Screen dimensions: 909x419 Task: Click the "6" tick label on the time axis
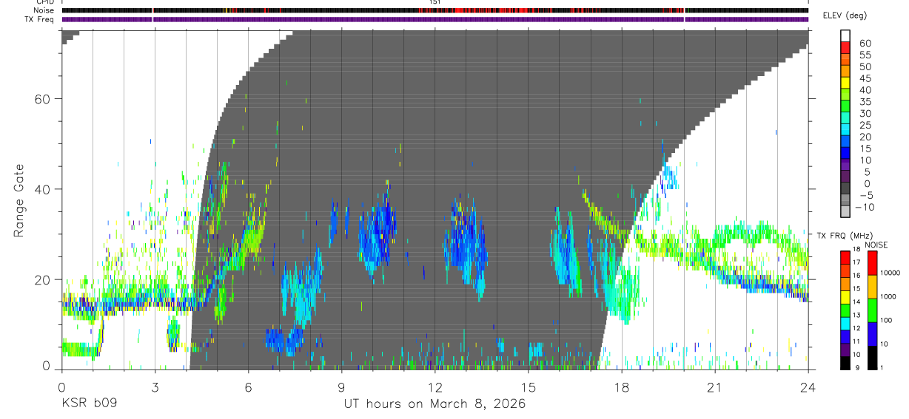(x=248, y=386)
